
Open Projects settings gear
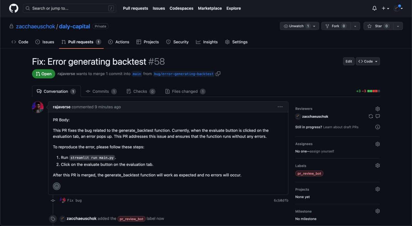coord(378,189)
